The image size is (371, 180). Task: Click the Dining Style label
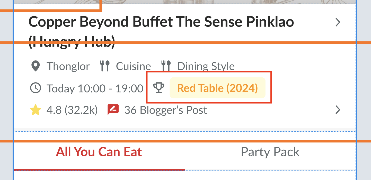coord(206,66)
